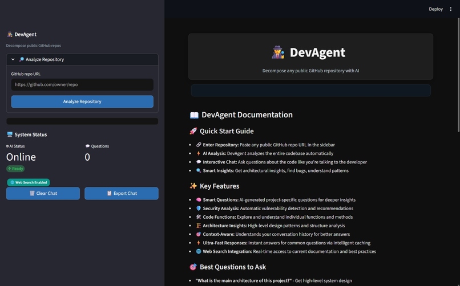The width and height of the screenshot is (460, 286).
Task: Click the 'Decompose public GitHub repos' caption
Action: click(34, 46)
